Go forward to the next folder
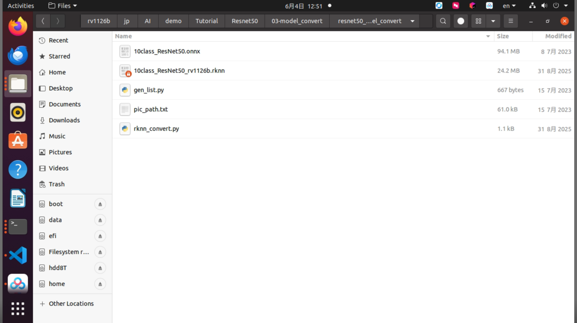 (58, 21)
